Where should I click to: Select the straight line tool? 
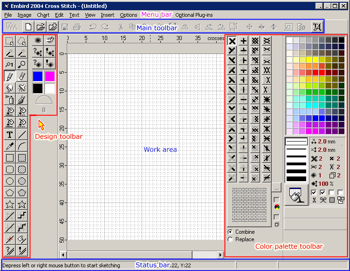tap(21, 135)
